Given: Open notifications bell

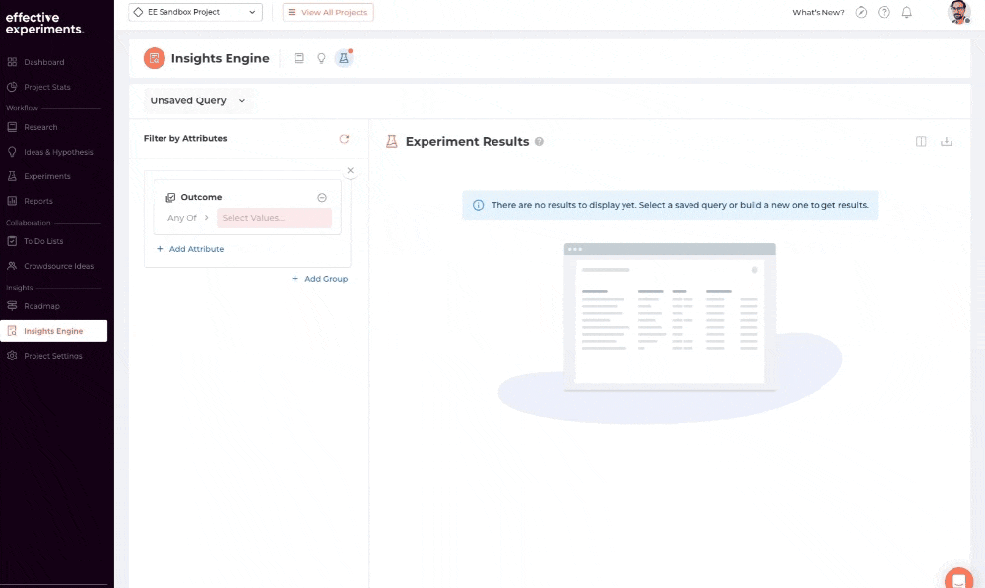Looking at the screenshot, I should 906,12.
